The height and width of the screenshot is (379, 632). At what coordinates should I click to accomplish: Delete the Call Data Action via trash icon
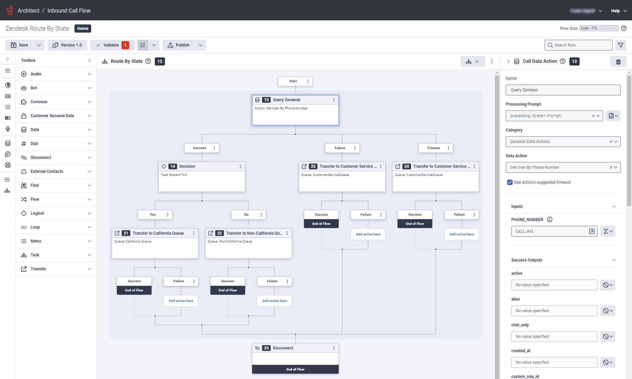(x=618, y=61)
